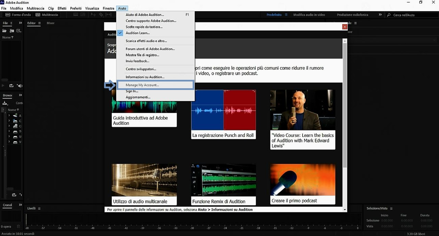The width and height of the screenshot is (439, 236).
Task: Expand overflow chevrons in Cronologia panel
Action: coord(20,205)
